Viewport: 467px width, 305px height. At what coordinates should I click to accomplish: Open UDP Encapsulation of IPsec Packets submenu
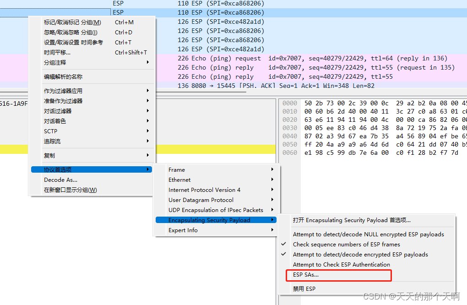[216, 210]
